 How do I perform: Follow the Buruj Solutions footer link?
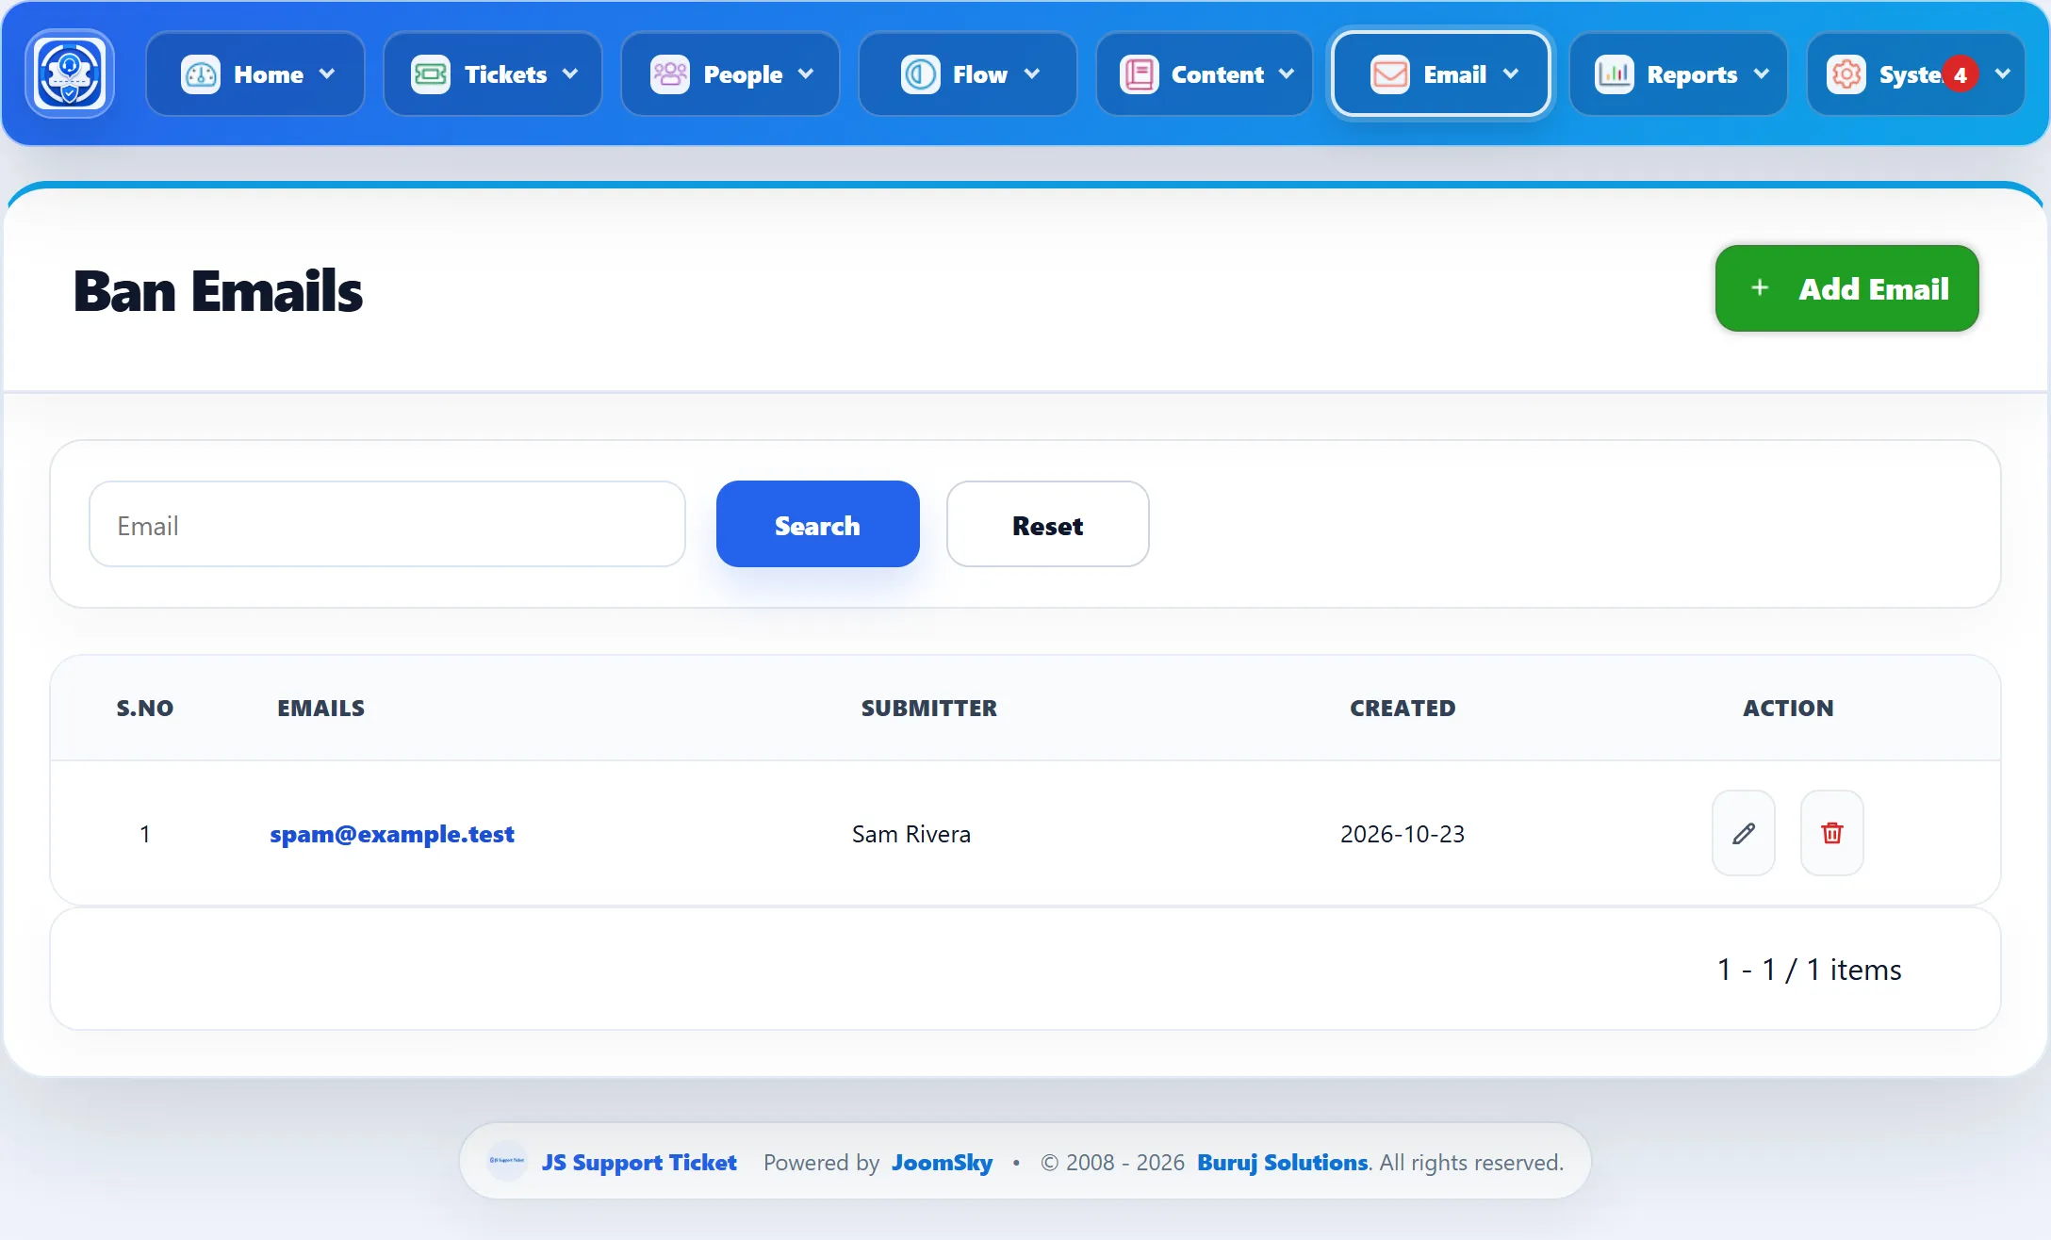[1282, 1162]
